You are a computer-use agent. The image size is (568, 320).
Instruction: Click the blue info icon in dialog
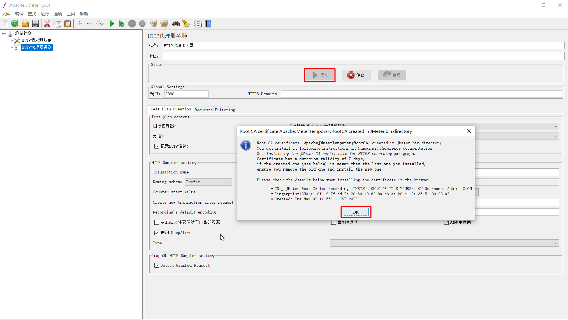click(x=246, y=145)
